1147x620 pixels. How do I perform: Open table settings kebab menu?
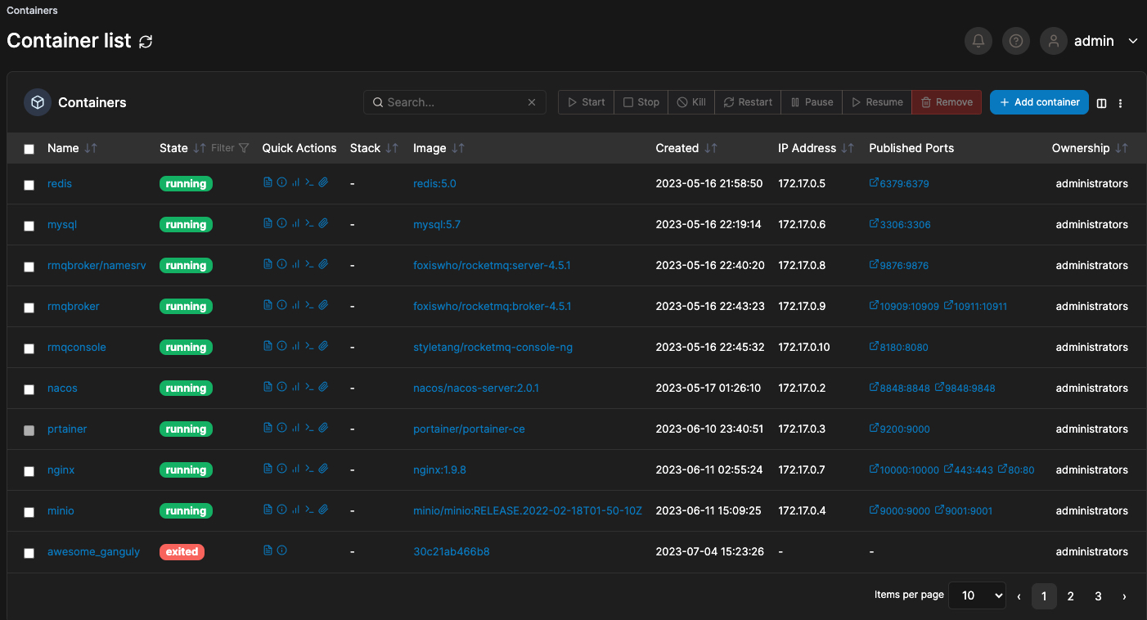coord(1121,103)
